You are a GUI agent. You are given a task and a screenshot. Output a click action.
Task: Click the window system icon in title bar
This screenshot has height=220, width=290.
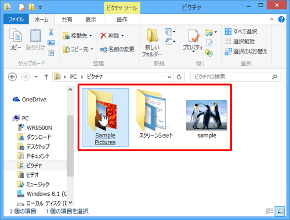[8, 7]
